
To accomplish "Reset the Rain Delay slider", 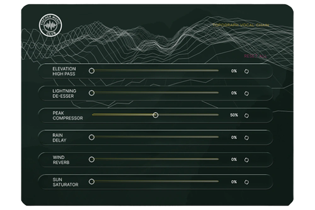I will 246,138.
